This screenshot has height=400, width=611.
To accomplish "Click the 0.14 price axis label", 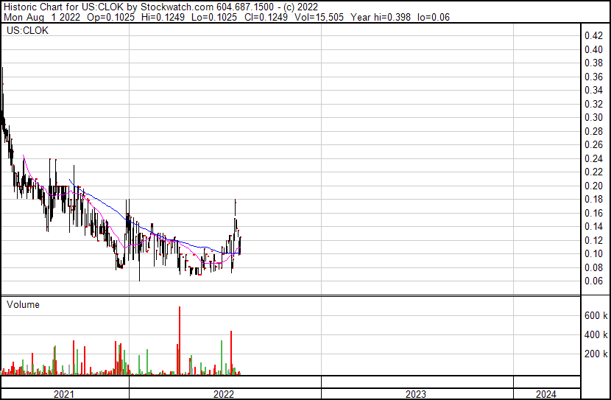I will pos(594,226).
